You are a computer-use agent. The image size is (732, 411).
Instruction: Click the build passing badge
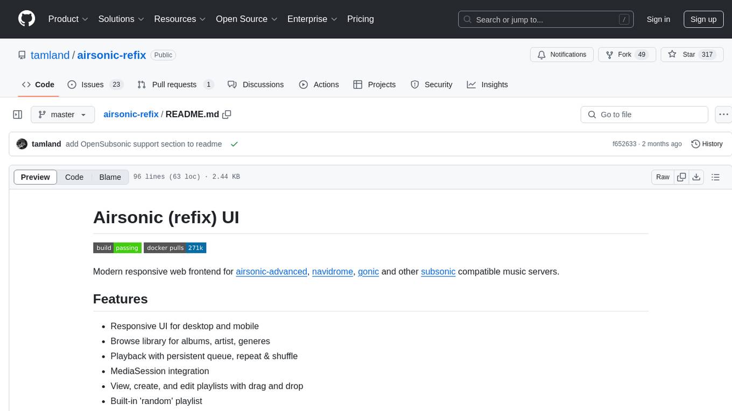[x=117, y=247]
